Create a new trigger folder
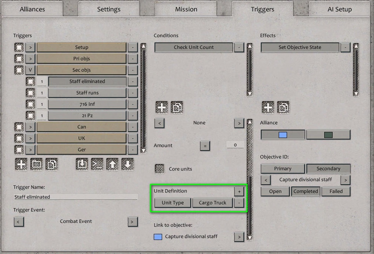374x254 pixels. (36, 164)
